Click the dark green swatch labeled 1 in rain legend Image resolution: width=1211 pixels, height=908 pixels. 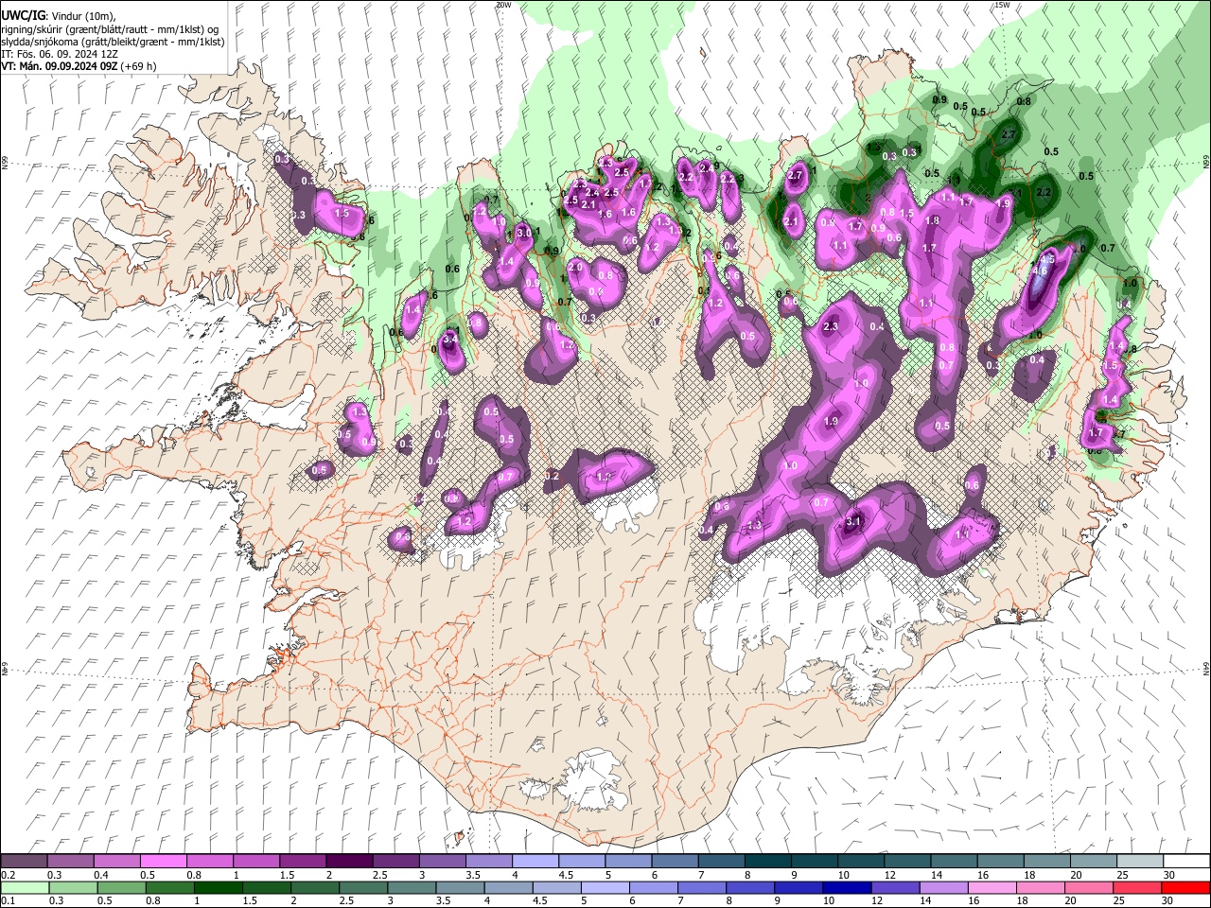tap(218, 887)
